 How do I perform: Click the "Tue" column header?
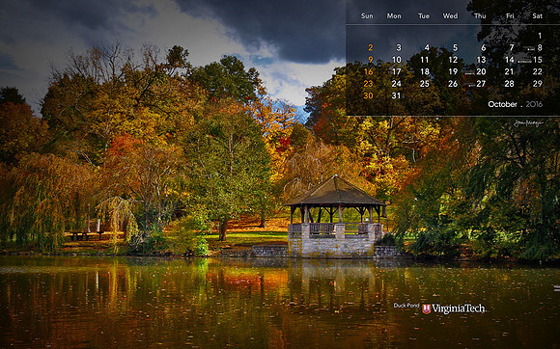point(424,16)
